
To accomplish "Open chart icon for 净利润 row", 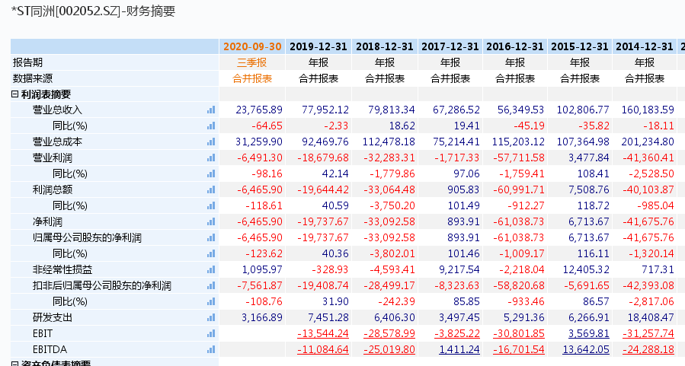I will tap(211, 221).
